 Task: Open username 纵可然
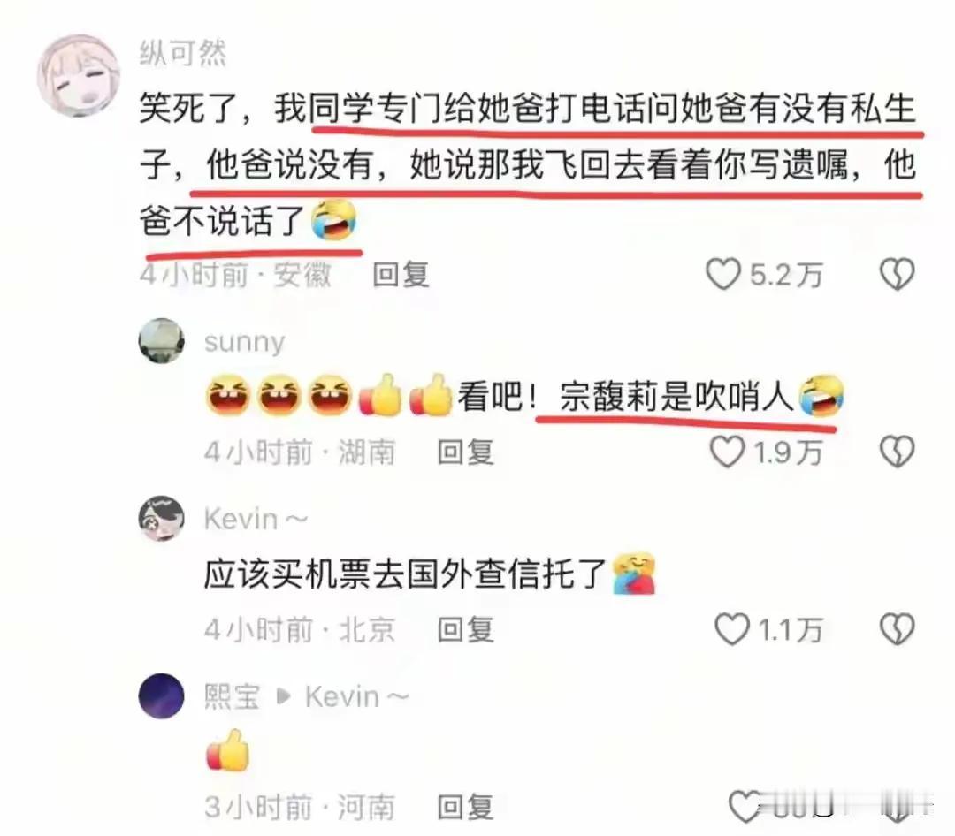[x=183, y=53]
